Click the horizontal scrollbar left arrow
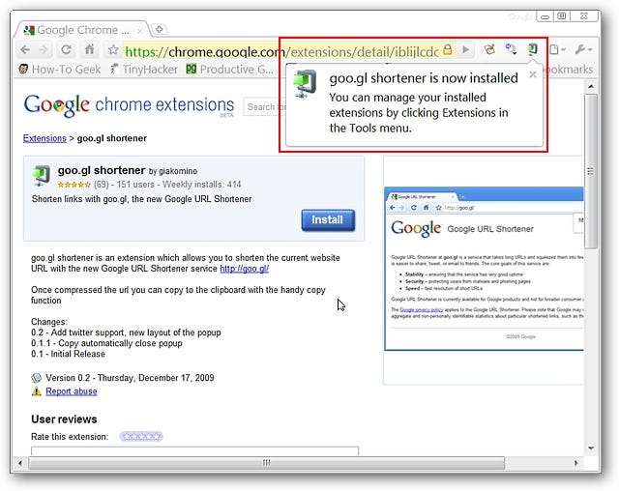Image resolution: width=619 pixels, height=491 pixels. click(x=20, y=462)
